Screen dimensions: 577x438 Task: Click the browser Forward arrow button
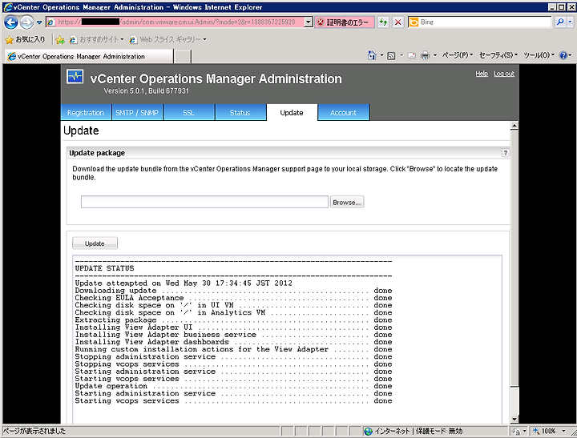tap(26, 22)
